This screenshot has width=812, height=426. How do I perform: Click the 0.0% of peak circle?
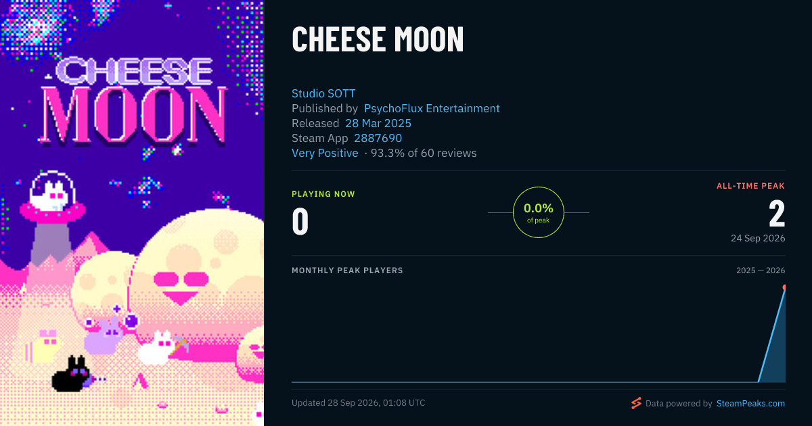(539, 212)
